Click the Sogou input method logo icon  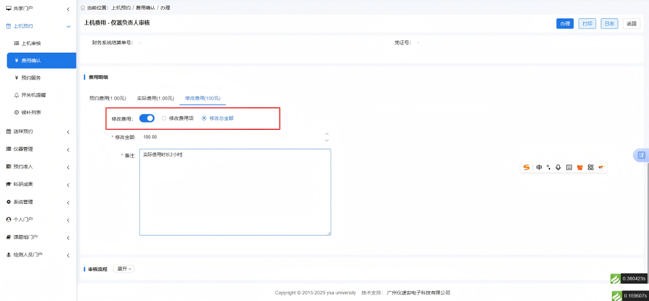pyautogui.click(x=526, y=168)
